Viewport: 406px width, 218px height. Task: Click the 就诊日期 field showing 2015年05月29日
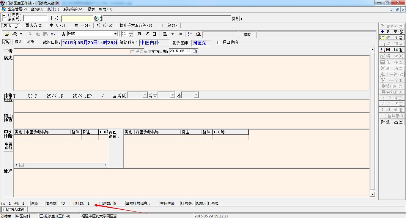click(x=90, y=43)
